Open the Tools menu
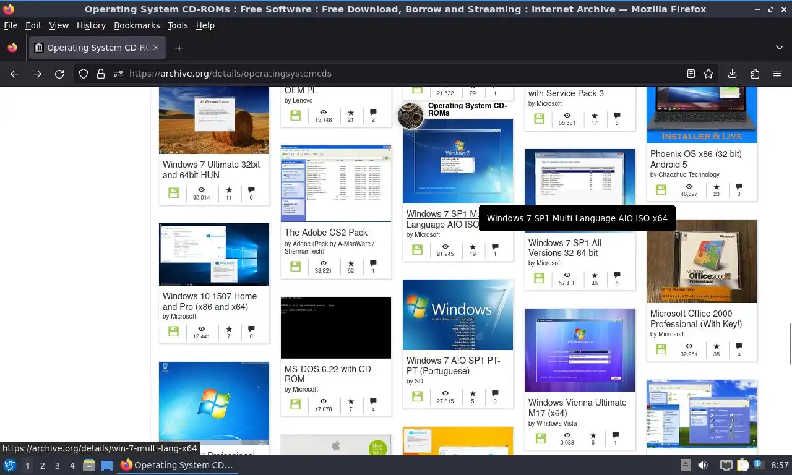 (x=178, y=25)
